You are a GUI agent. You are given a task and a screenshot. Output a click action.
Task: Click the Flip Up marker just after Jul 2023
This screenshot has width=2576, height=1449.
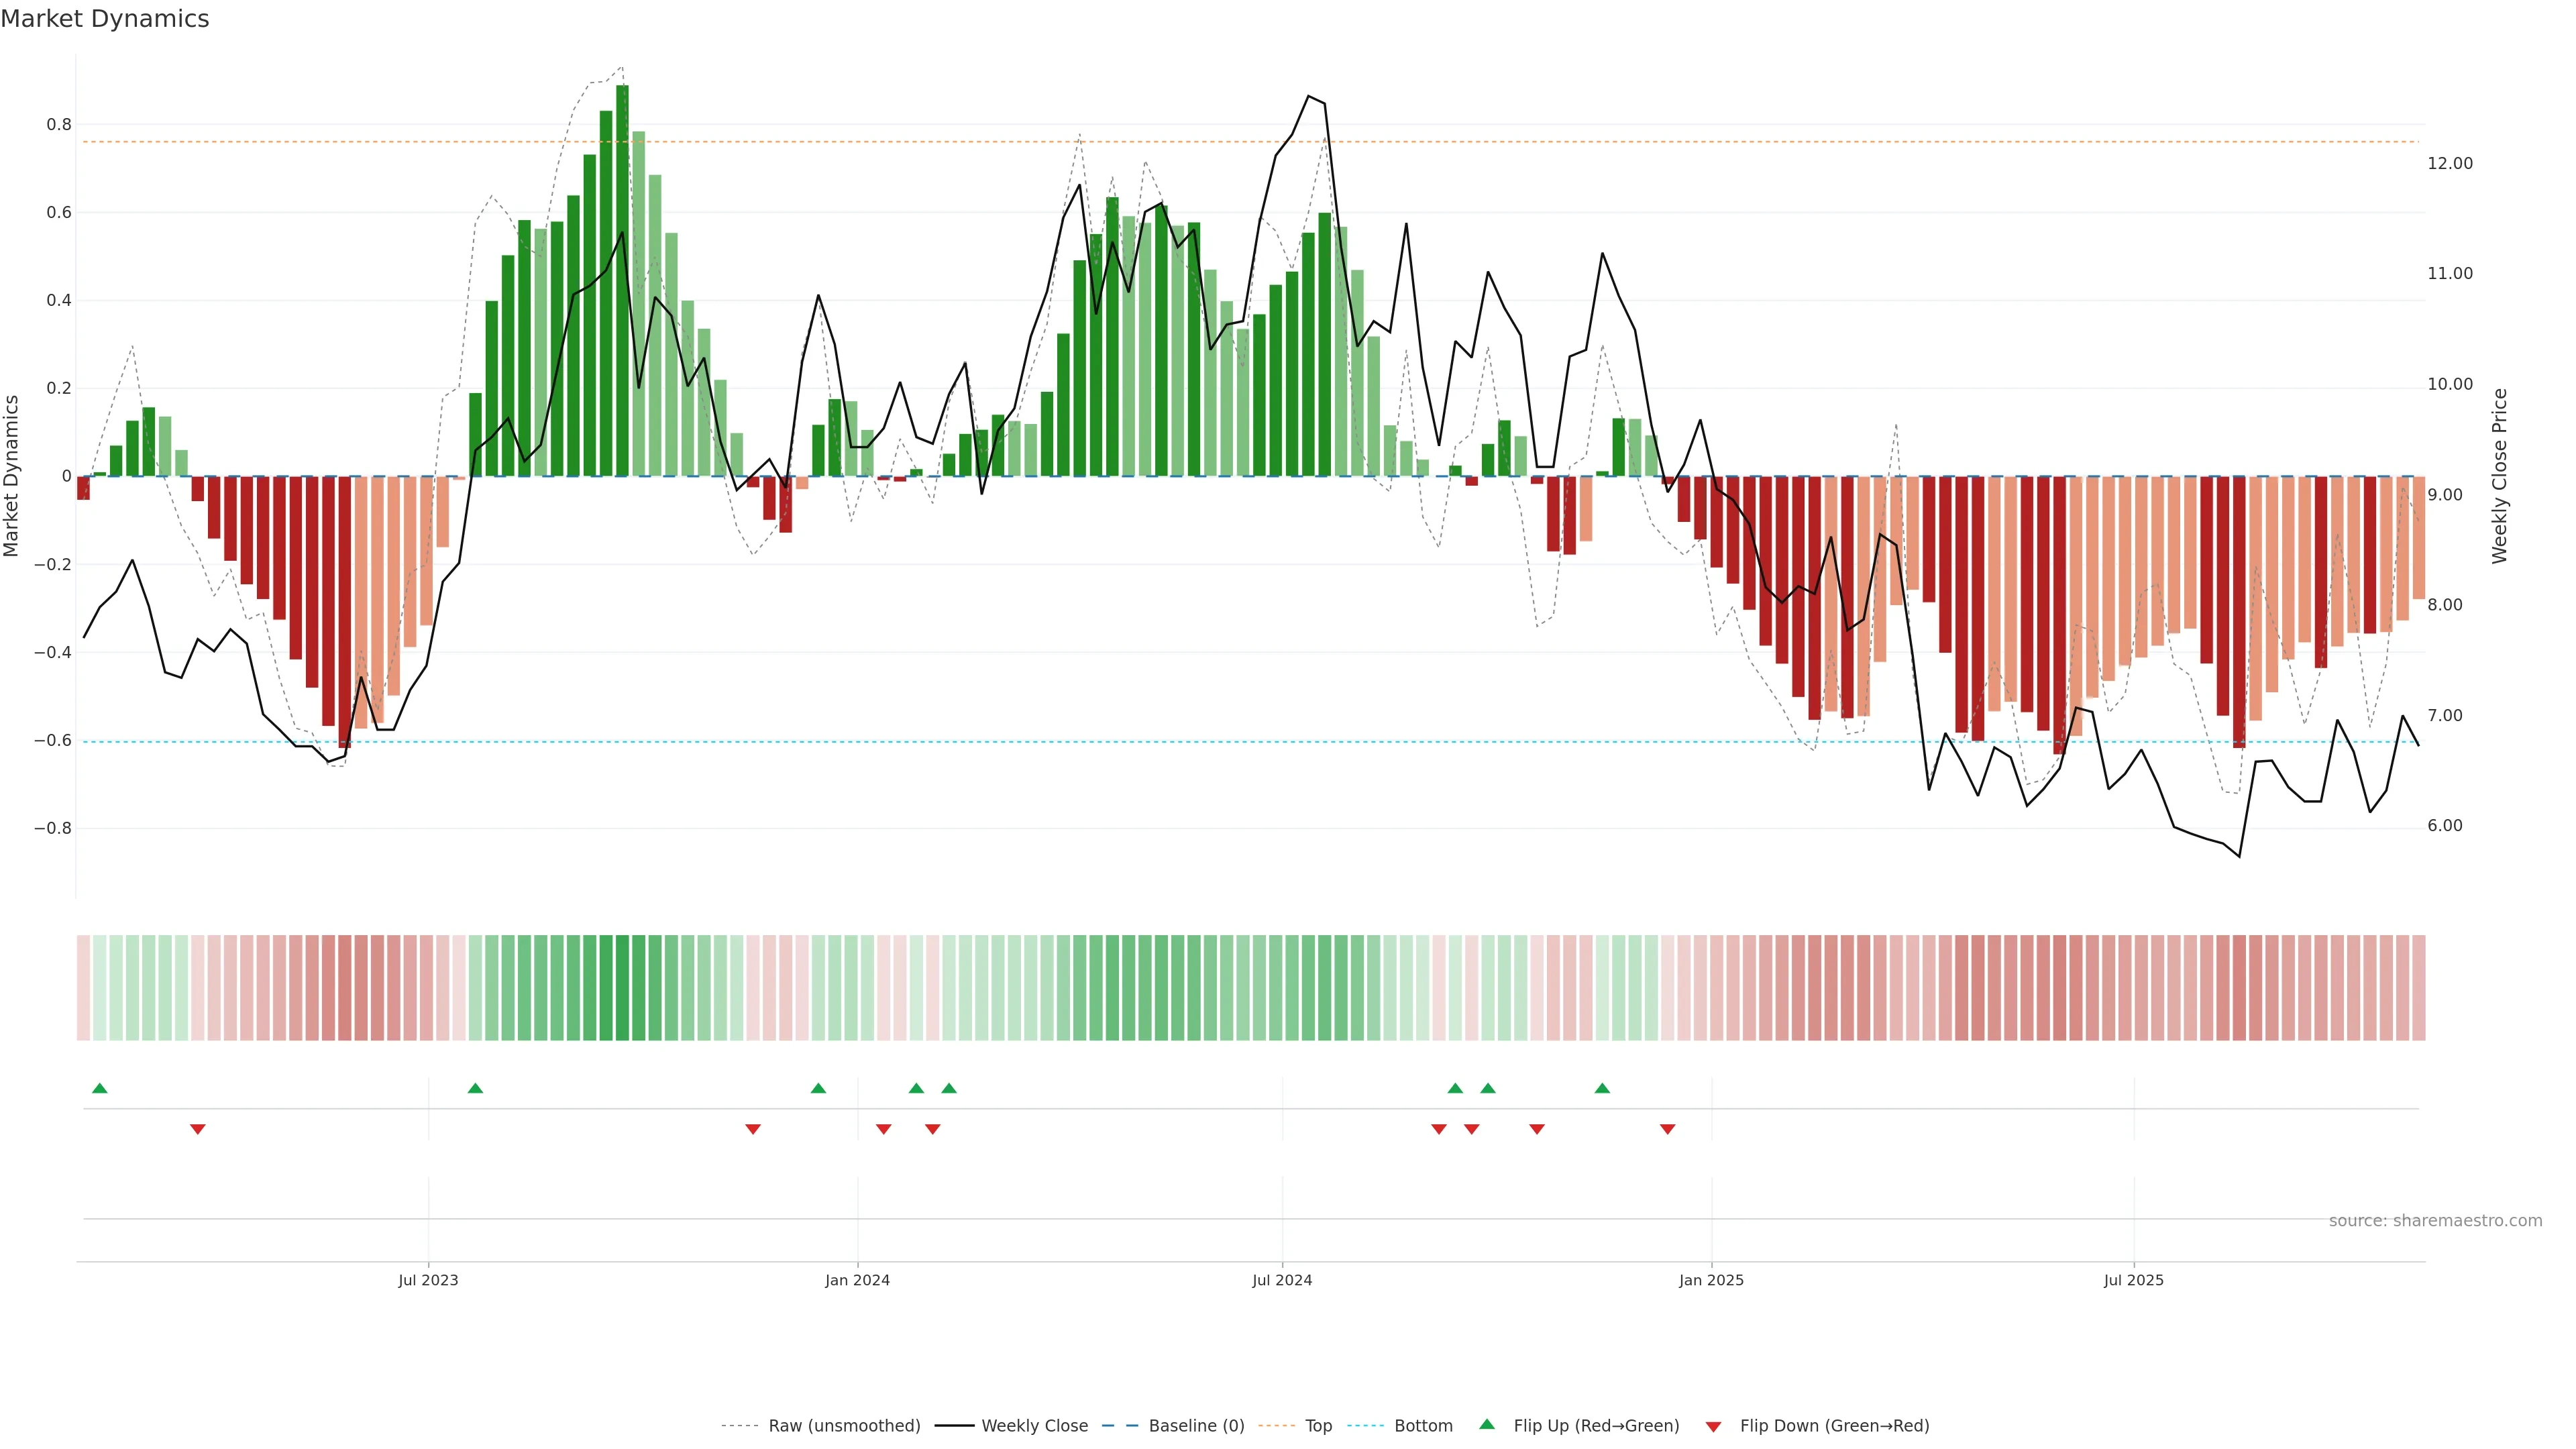475,1088
